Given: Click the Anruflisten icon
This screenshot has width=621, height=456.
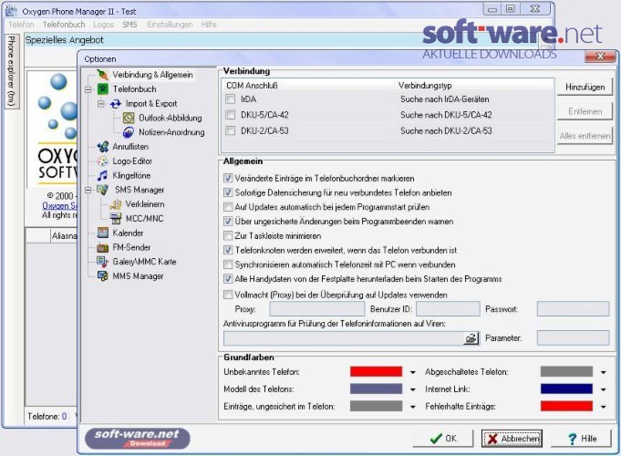Looking at the screenshot, I should pyautogui.click(x=102, y=147).
